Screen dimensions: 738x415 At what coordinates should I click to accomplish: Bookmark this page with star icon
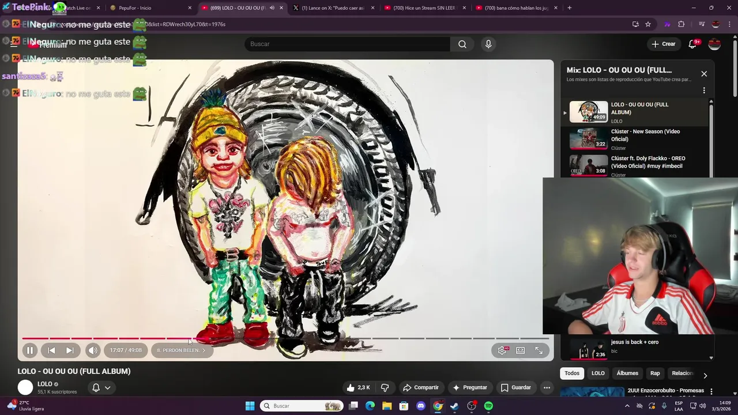click(648, 24)
